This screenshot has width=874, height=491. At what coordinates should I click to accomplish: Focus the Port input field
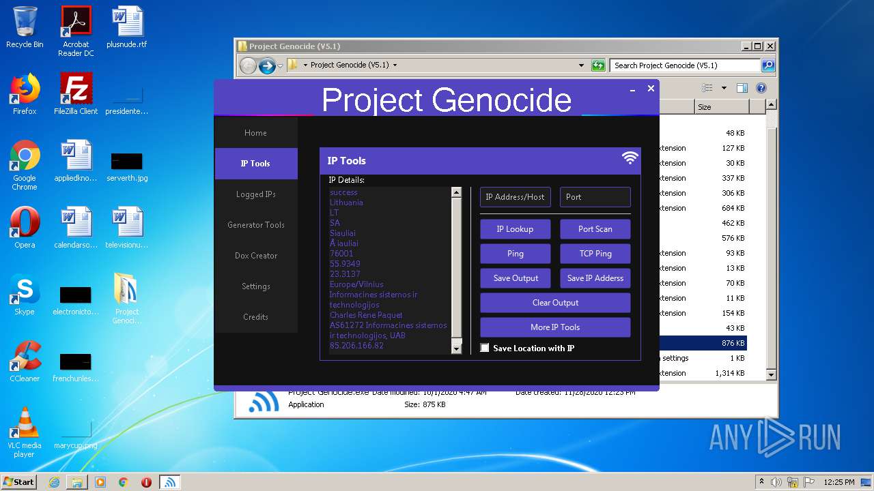coord(595,197)
